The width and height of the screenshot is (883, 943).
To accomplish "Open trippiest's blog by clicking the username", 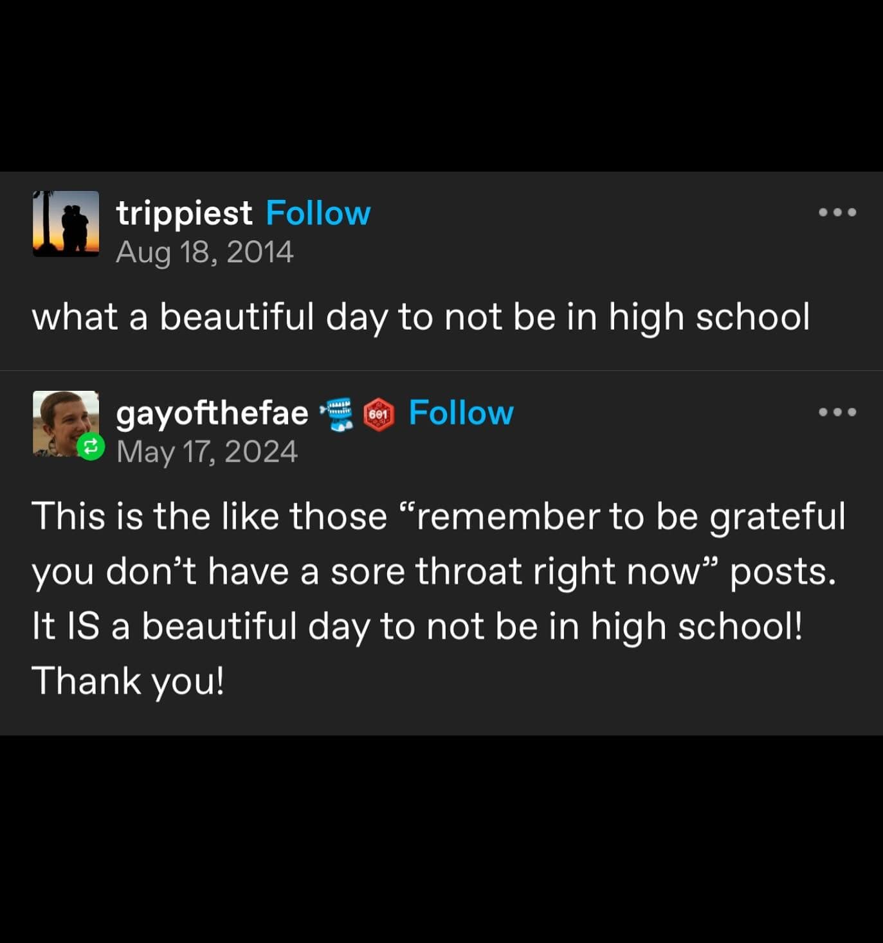I will 184,212.
